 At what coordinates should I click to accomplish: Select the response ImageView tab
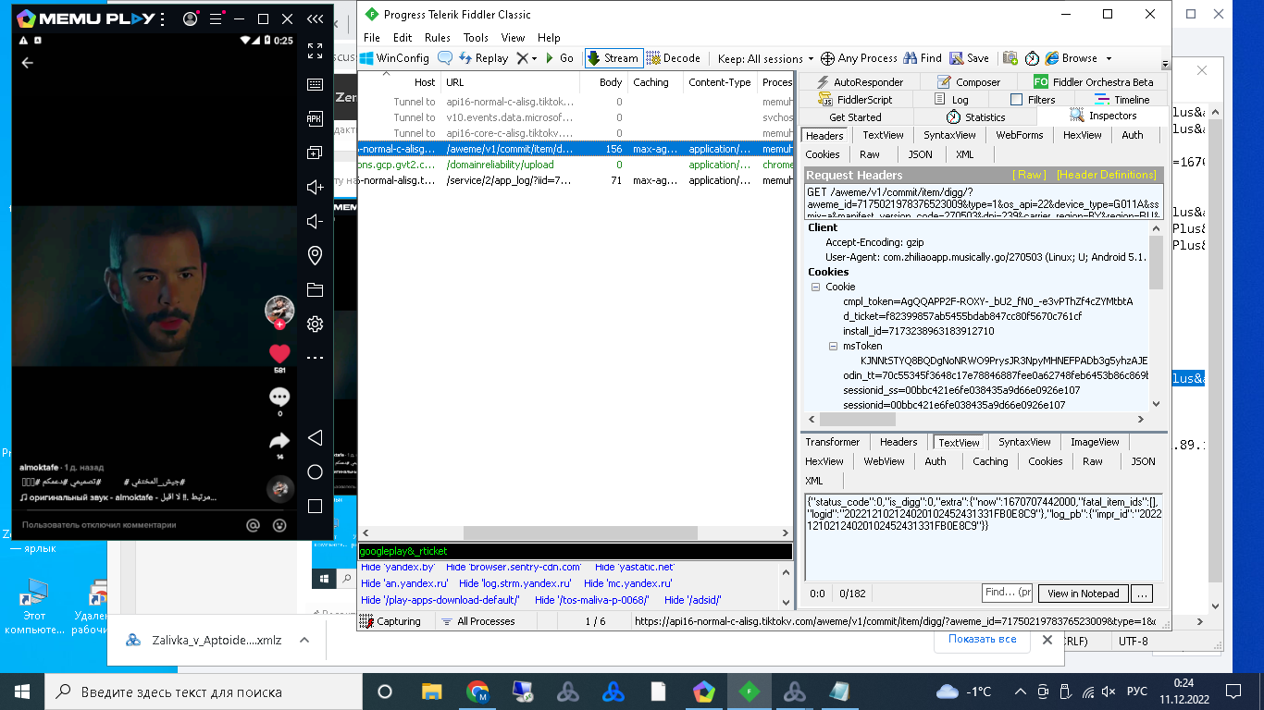point(1095,442)
